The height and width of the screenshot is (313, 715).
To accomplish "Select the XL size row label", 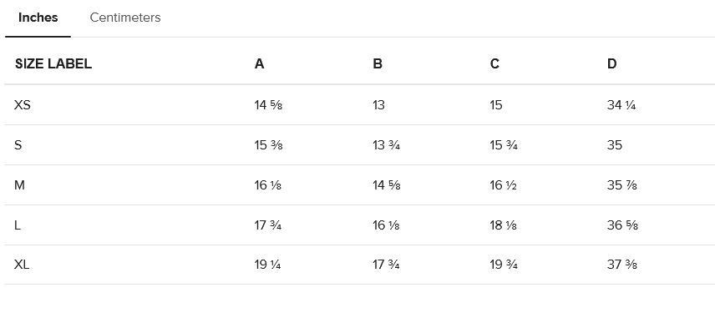I will (x=22, y=265).
